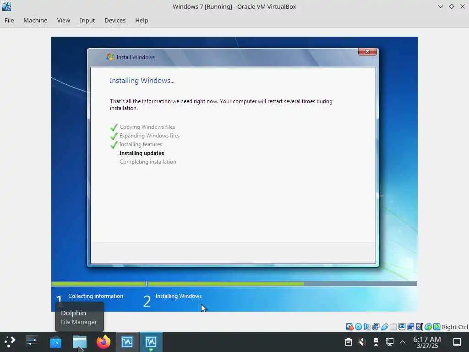Image resolution: width=469 pixels, height=352 pixels.
Task: Open the removable devices tray icon
Action: point(376,342)
